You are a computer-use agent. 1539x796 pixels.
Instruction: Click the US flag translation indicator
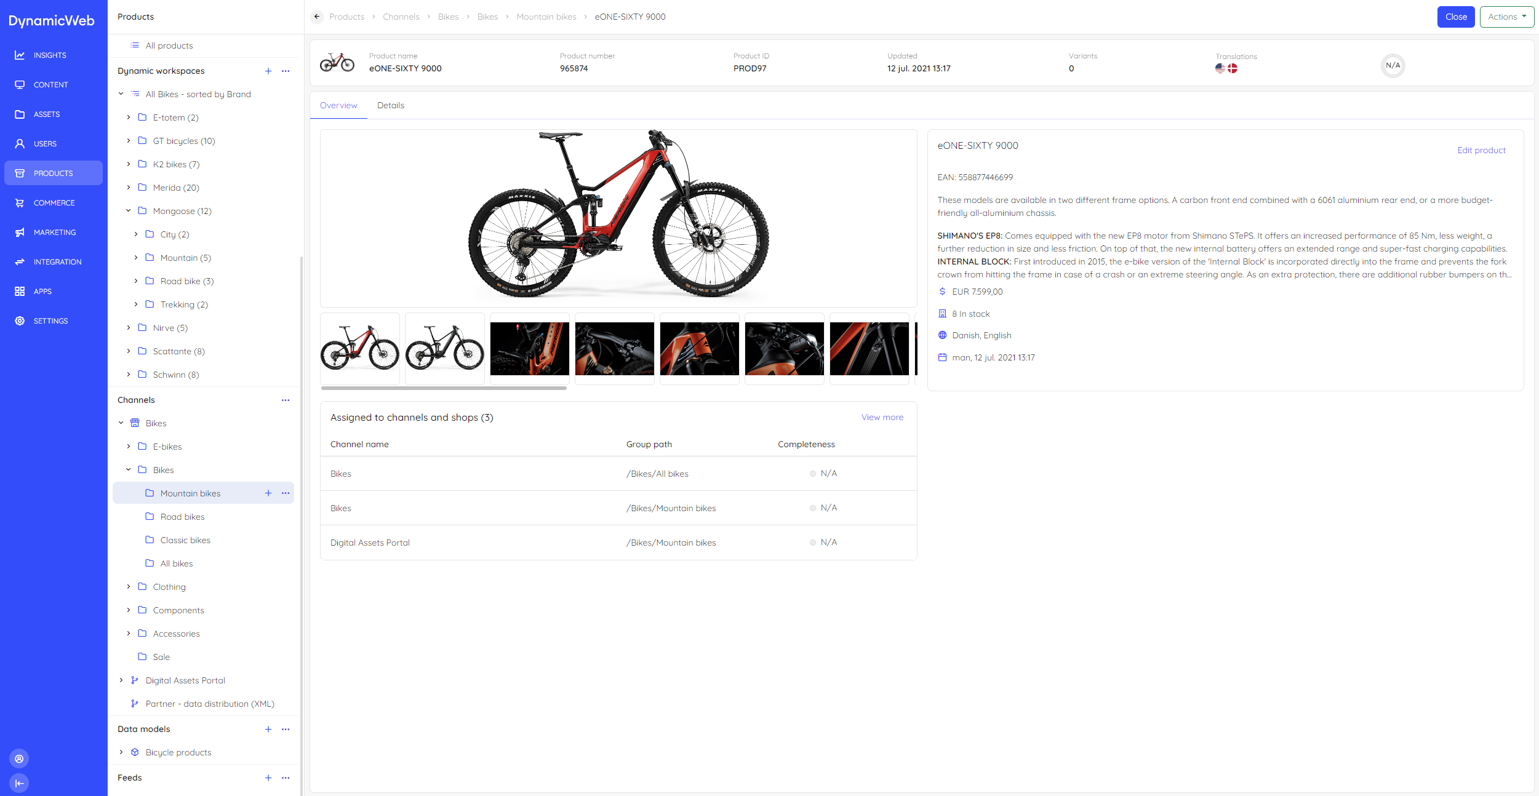[x=1221, y=68]
